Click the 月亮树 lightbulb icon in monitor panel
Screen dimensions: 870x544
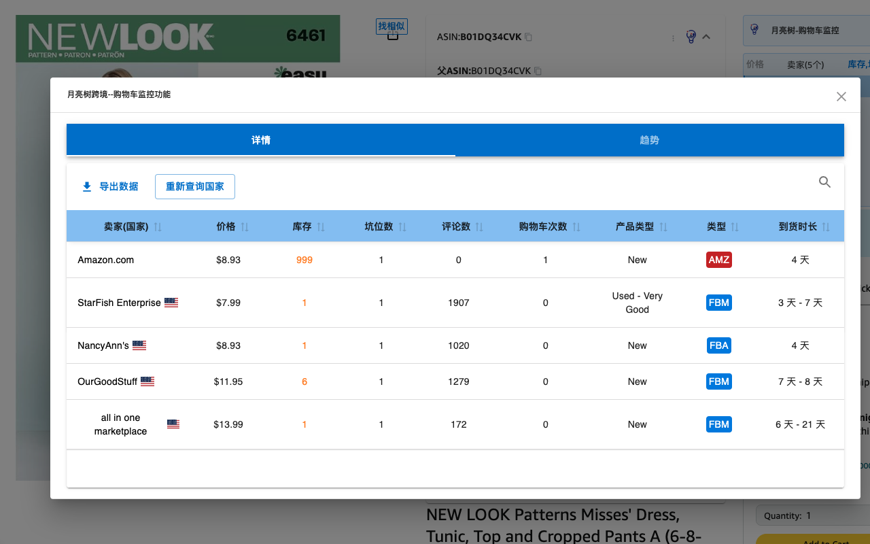(754, 30)
